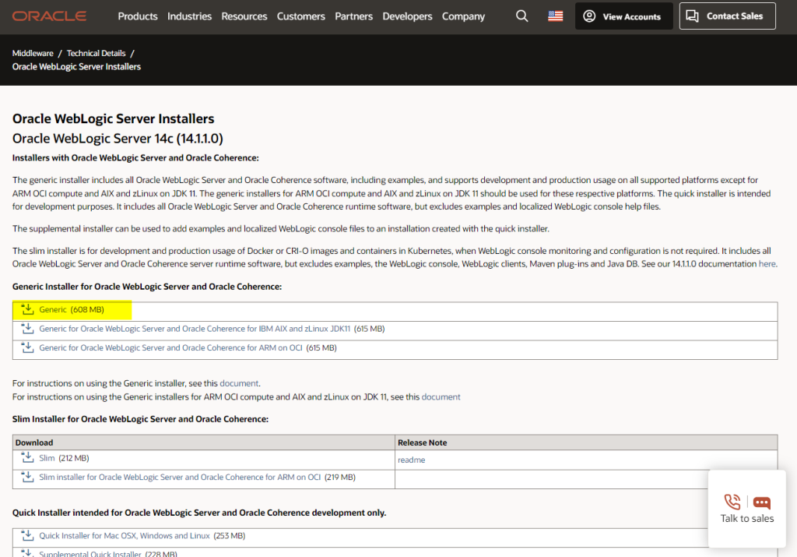
Task: Click the search magnifier icon in the header
Action: (x=521, y=16)
